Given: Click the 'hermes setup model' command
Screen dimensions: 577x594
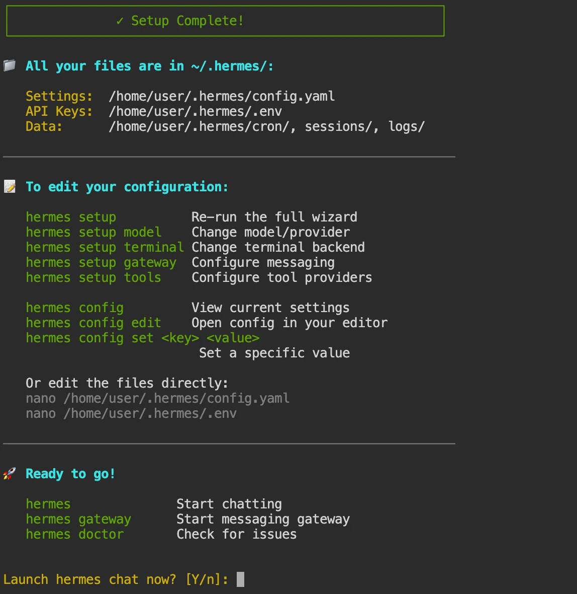Looking at the screenshot, I should [x=93, y=232].
